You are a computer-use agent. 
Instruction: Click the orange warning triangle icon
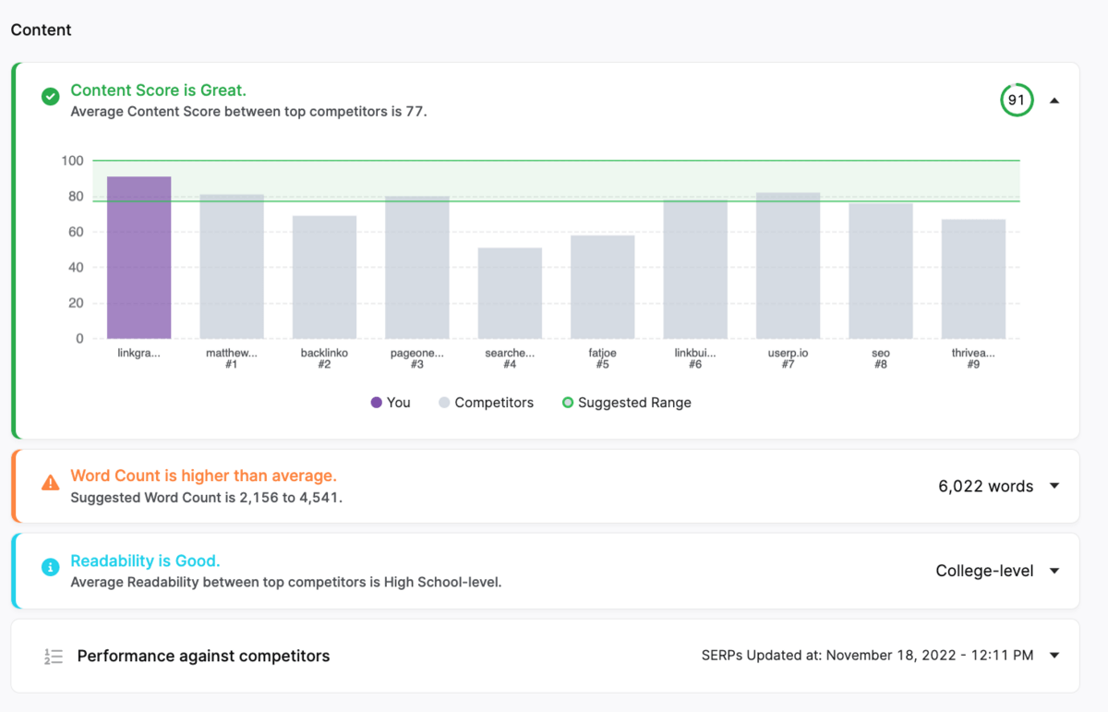point(51,483)
